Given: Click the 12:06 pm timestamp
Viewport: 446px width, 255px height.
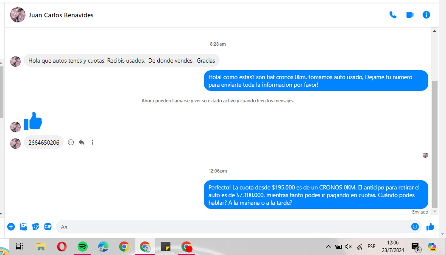Looking at the screenshot, I should 218,171.
